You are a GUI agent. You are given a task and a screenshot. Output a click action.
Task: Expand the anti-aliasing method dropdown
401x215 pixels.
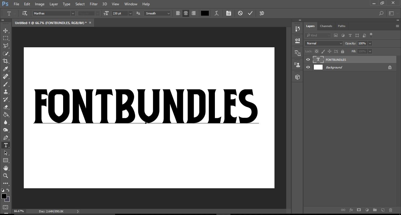[168, 13]
